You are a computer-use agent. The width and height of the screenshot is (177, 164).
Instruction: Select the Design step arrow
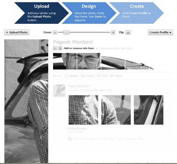click(89, 13)
